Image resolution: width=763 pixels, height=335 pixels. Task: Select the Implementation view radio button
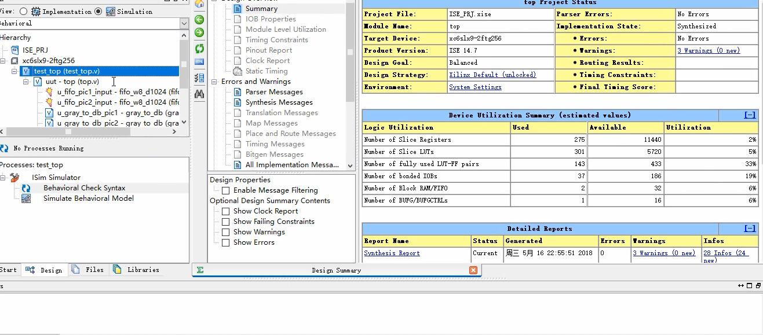[x=23, y=12]
